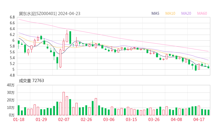This screenshot has height=126, width=213.
Task: Click the 01-18 date label
Action: [19, 119]
